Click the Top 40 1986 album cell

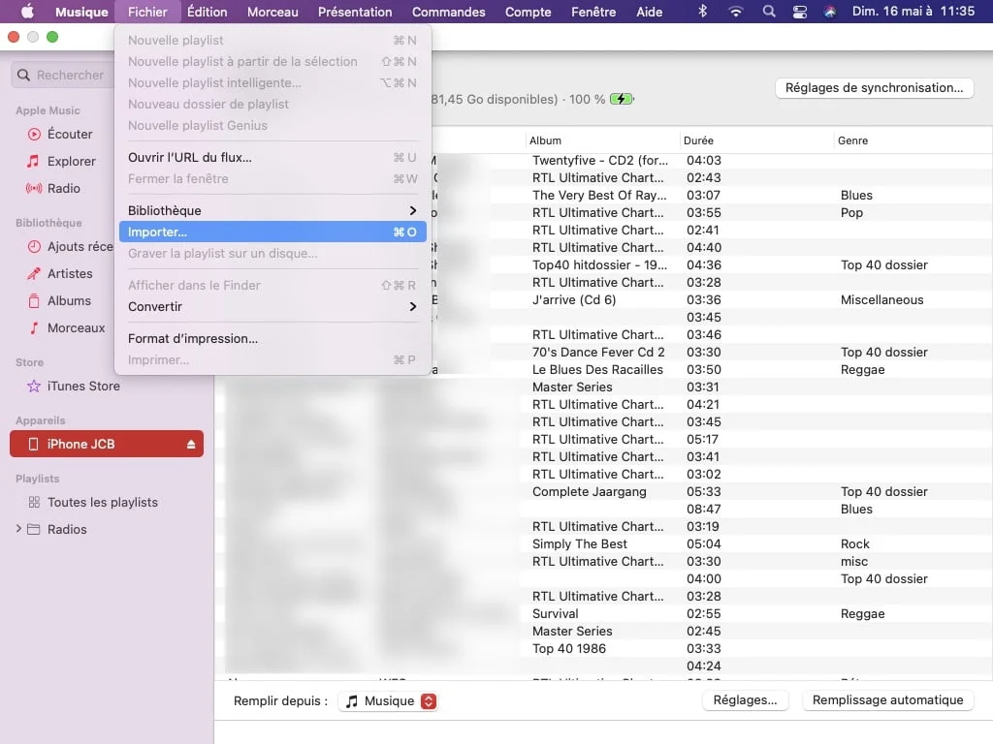[x=568, y=648]
